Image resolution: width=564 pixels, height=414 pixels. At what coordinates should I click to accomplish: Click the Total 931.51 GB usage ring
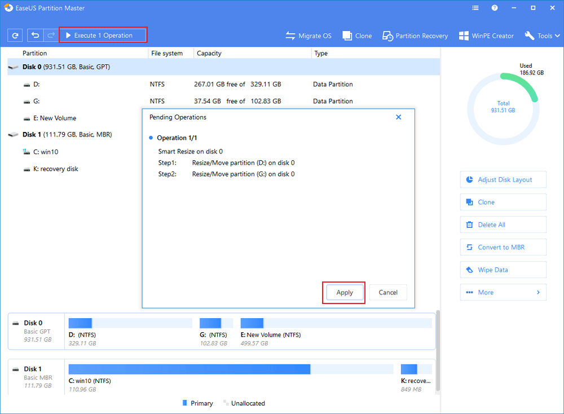503,109
